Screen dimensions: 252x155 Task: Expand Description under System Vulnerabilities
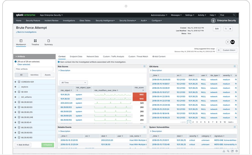[x=156, y=131]
